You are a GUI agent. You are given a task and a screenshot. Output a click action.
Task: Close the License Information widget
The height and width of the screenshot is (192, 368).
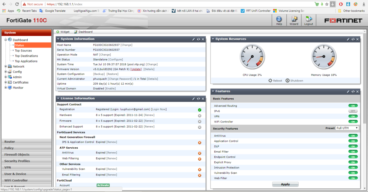203,99
